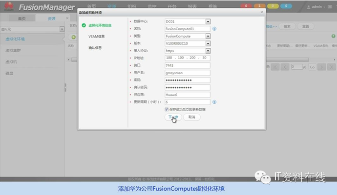Open the type FusionCompute dropdown
The height and width of the screenshot is (195, 337).
(x=208, y=36)
